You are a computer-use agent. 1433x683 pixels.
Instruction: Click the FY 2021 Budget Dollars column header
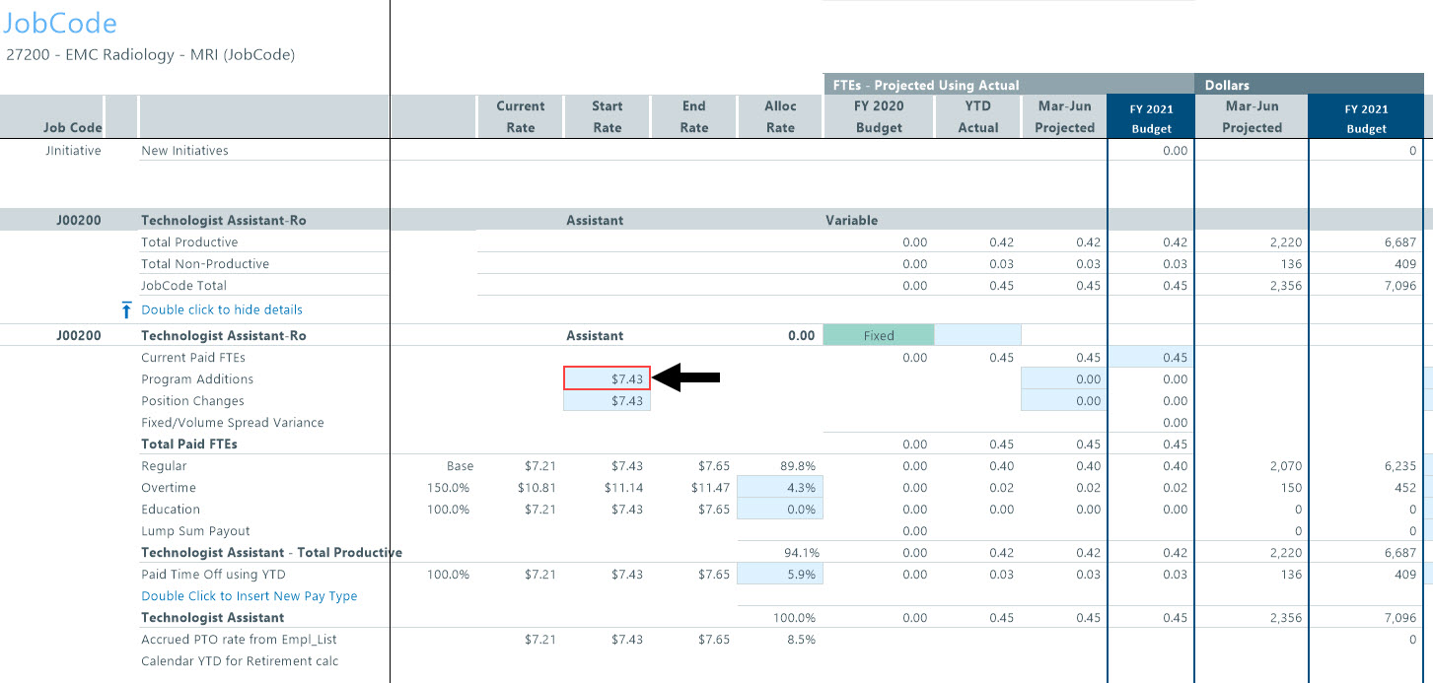(1366, 117)
